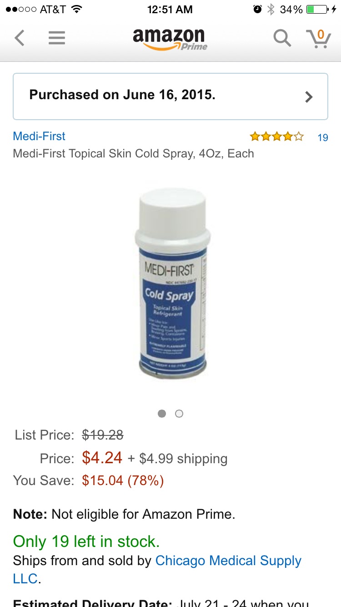Open search with magnifying glass icon

click(282, 38)
